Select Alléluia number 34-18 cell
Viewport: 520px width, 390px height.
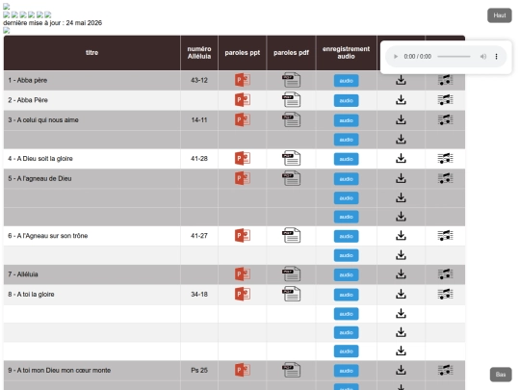click(x=199, y=295)
